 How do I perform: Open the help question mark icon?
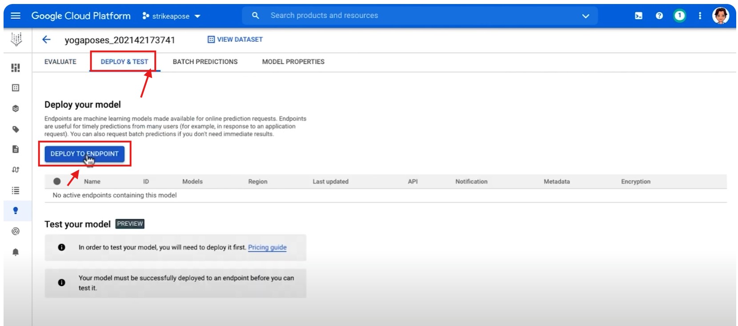pyautogui.click(x=659, y=16)
